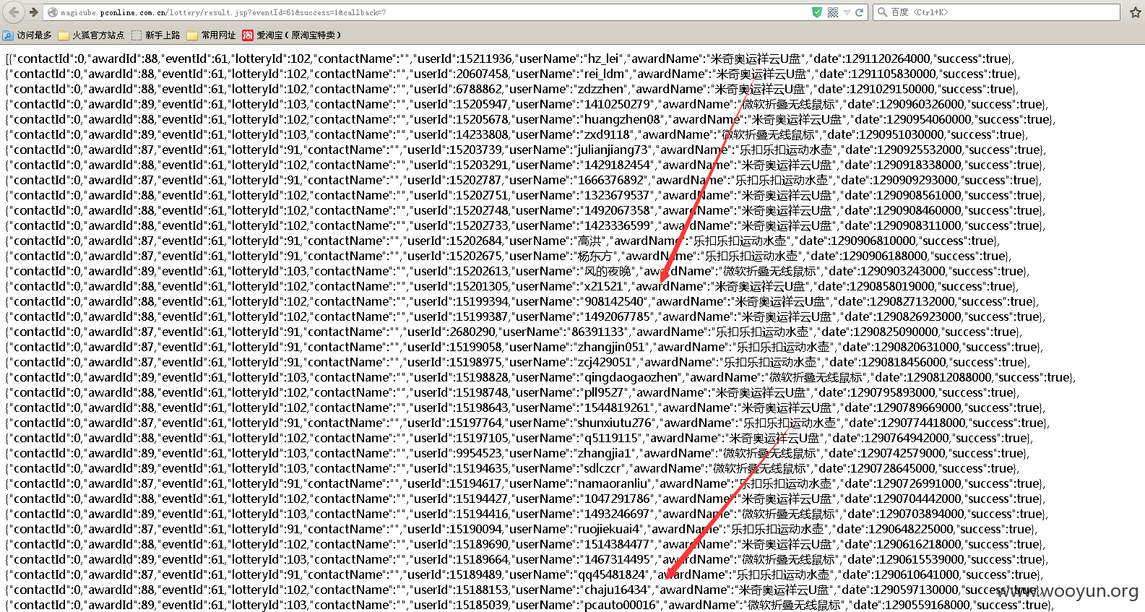Screen dimensions: 1145x612
Task: Open the address bar history dropdown
Action: point(847,12)
